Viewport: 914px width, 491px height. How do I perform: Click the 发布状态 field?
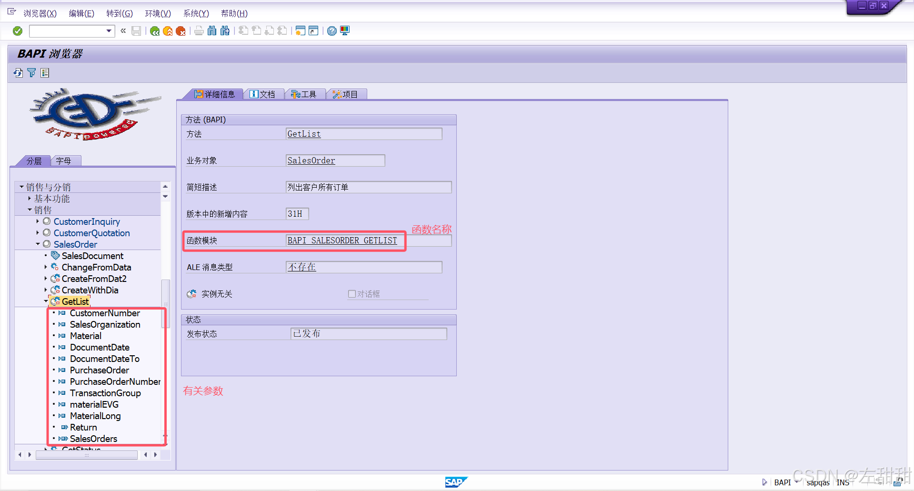[369, 334]
